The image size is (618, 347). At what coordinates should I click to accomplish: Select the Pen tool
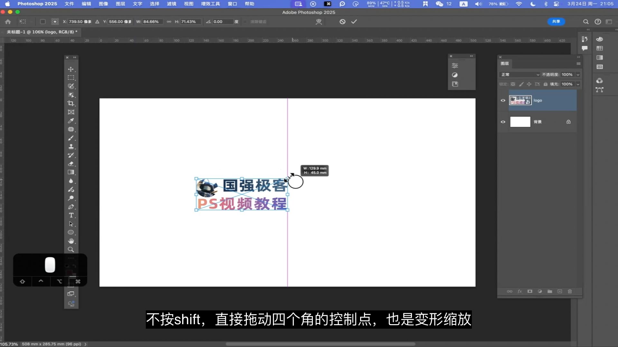[71, 207]
